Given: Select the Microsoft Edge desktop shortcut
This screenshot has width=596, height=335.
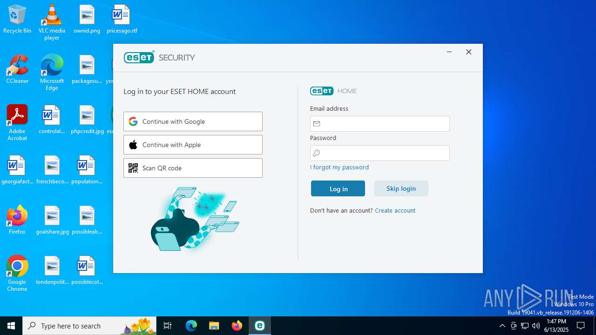Looking at the screenshot, I should tap(52, 73).
